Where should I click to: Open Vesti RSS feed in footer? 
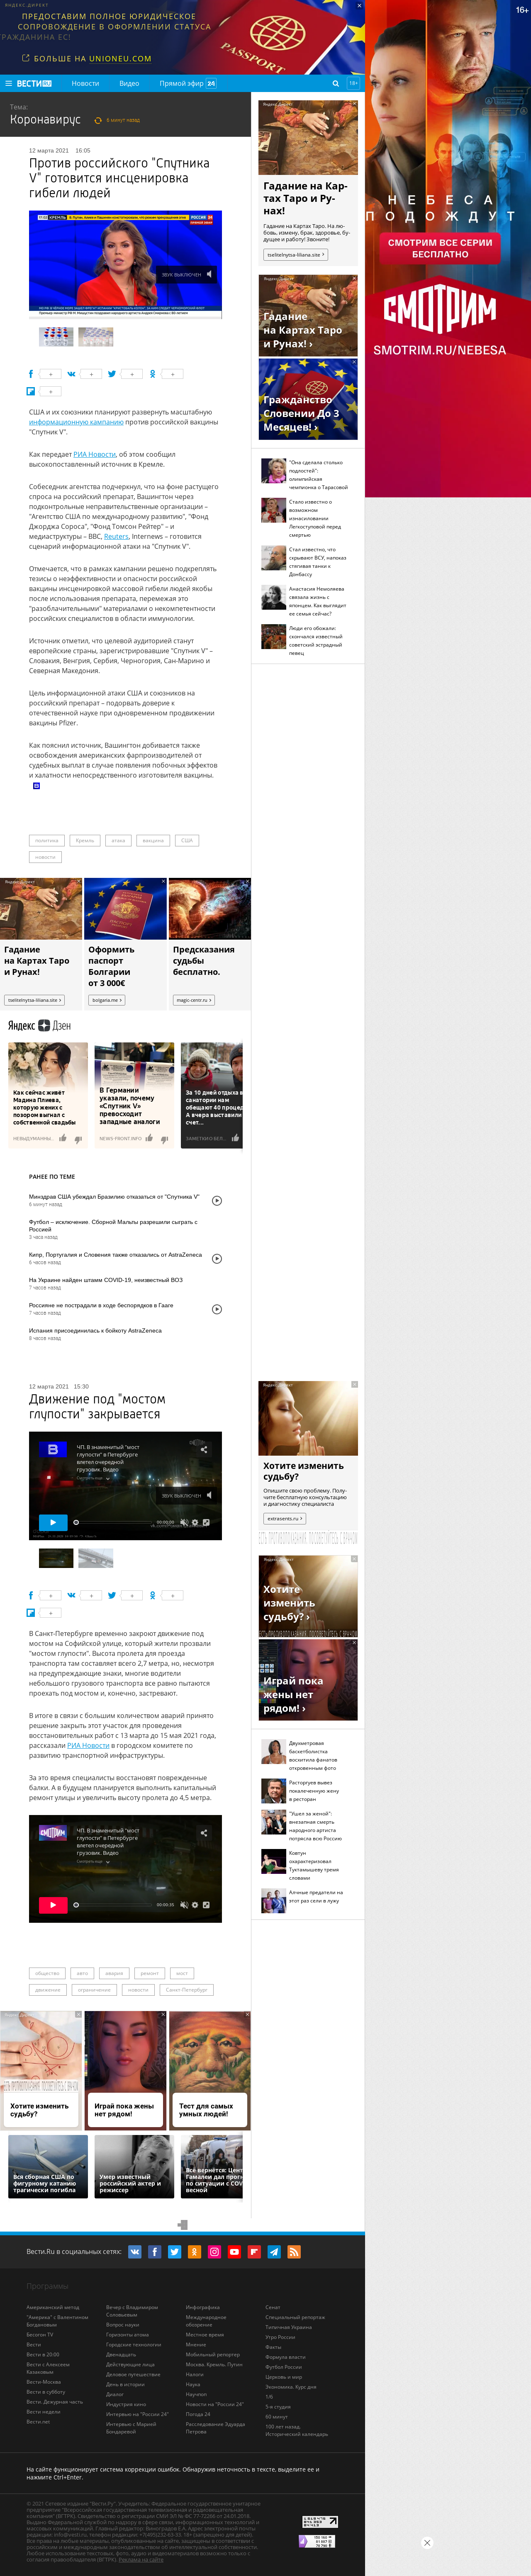(294, 2251)
